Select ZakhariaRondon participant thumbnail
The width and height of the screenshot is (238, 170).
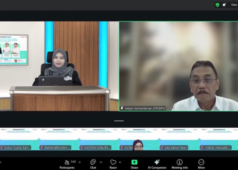tap(59, 139)
